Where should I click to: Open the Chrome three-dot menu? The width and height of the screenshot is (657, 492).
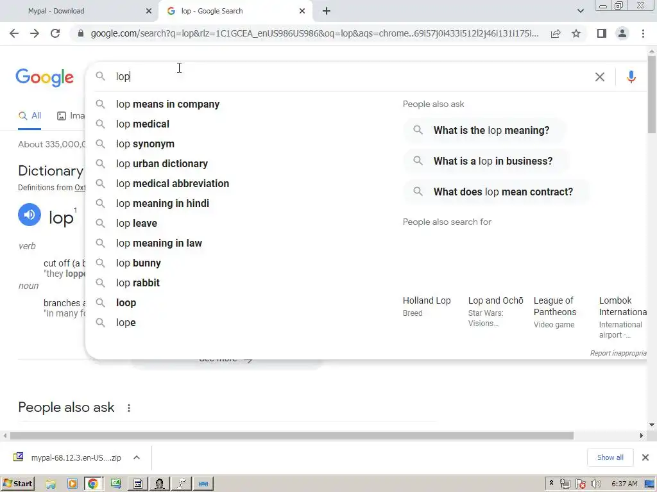coord(643,33)
